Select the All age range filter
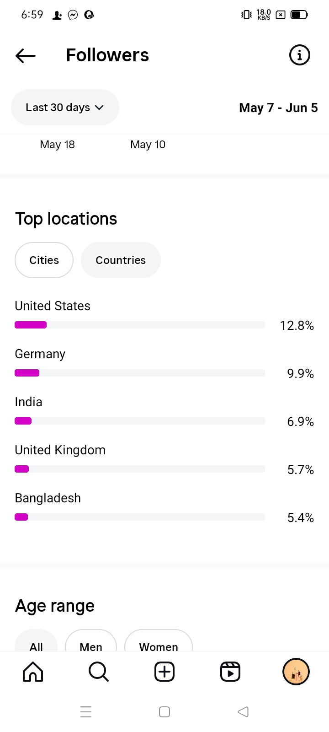Image resolution: width=329 pixels, height=732 pixels. click(x=36, y=643)
